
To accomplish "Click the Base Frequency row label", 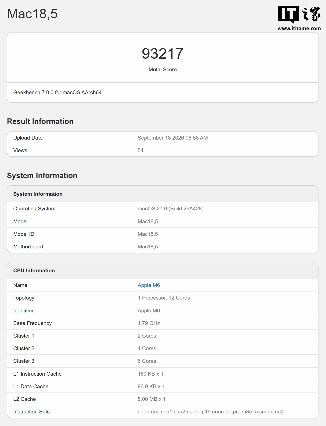I will (x=32, y=323).
